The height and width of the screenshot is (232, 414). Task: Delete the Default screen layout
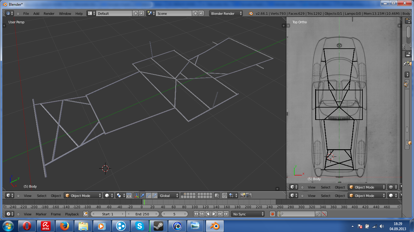141,13
